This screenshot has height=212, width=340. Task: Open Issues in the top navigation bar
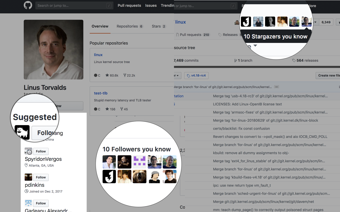[x=151, y=6]
